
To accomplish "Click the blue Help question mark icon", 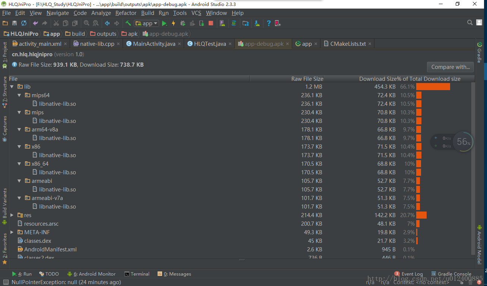I will 269,23.
